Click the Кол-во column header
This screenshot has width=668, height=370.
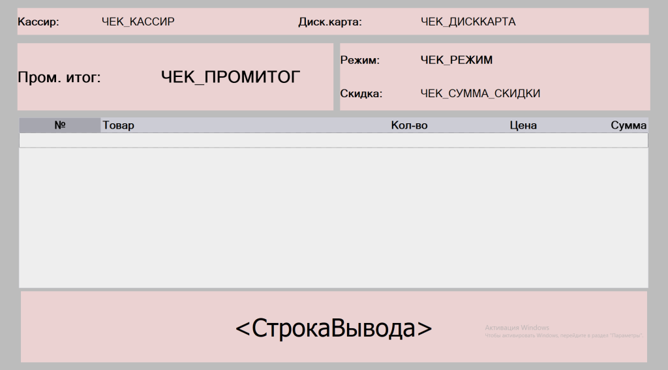pos(409,125)
